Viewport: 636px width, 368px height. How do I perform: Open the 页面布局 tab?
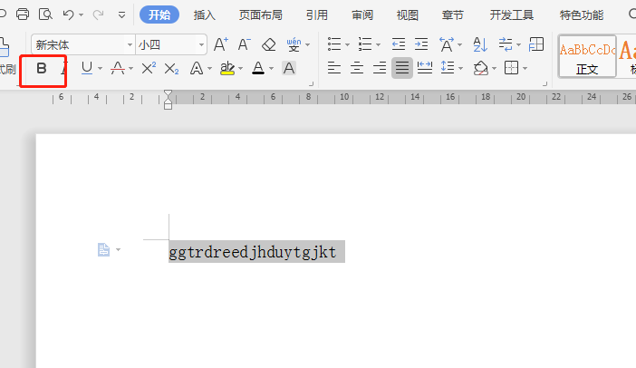point(260,15)
